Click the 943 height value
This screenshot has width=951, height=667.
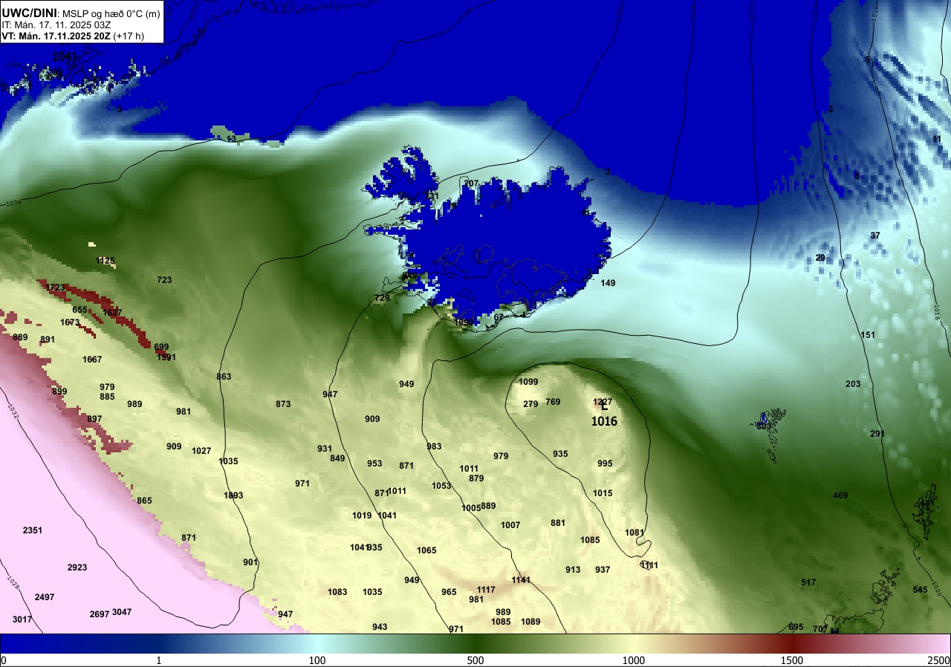pyautogui.click(x=380, y=627)
